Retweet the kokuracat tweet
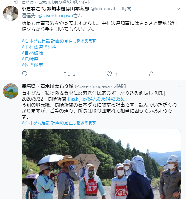 (x=67, y=74)
